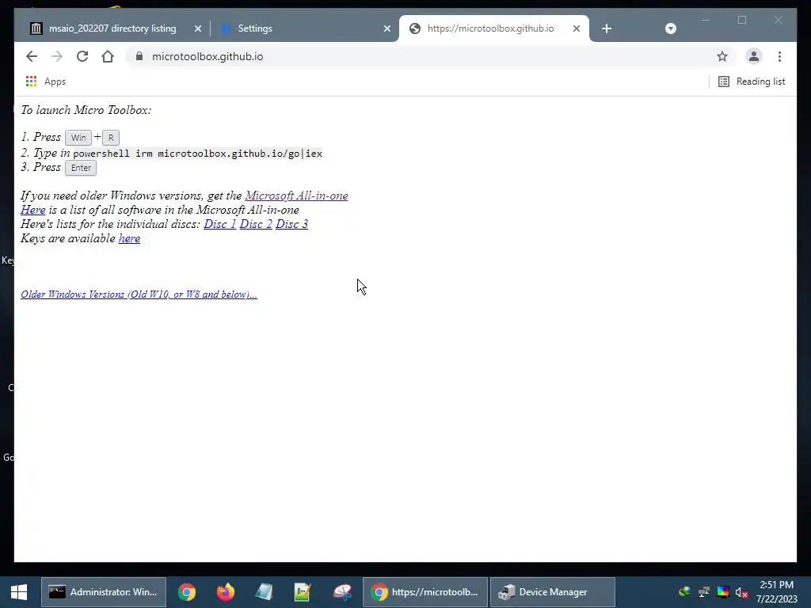The image size is (811, 608).
Task: Open the tab search dropdown
Action: click(670, 28)
